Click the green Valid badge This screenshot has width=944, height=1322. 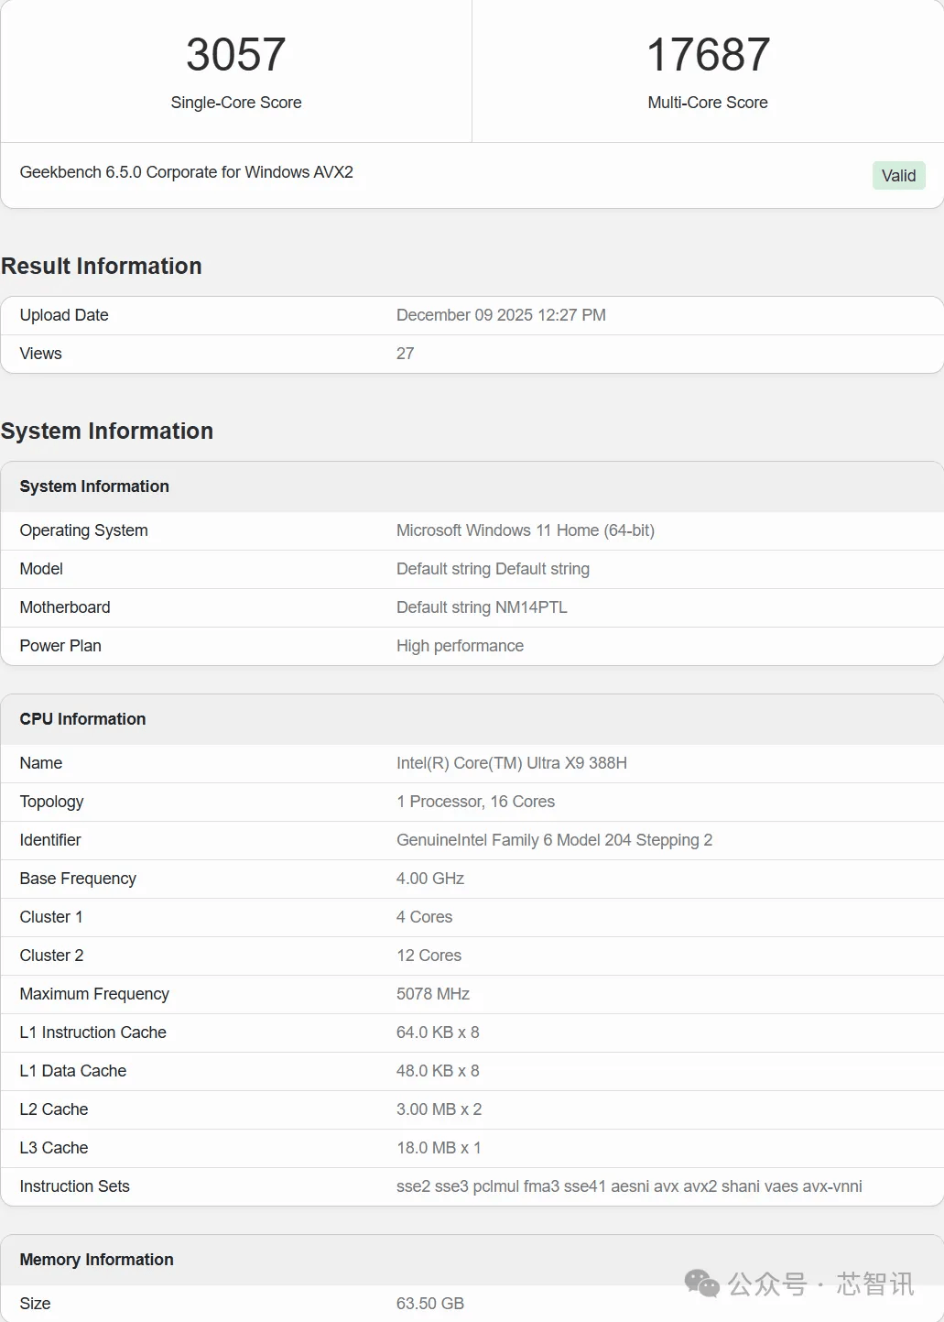[898, 175]
